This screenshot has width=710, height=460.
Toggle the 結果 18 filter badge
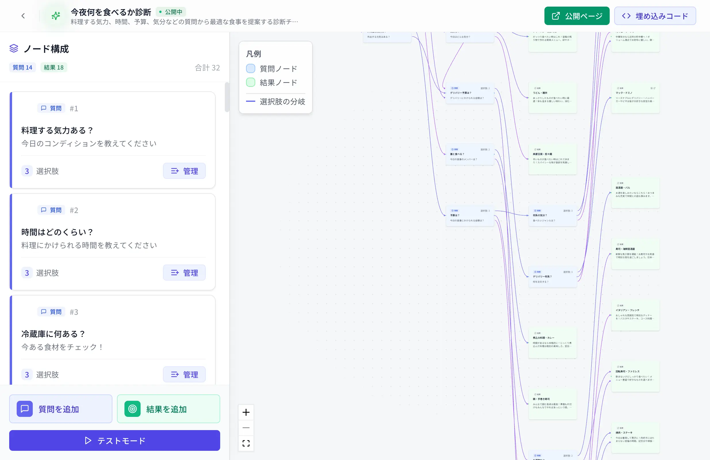pos(54,67)
